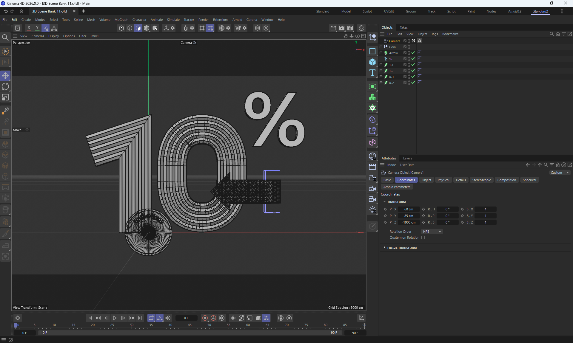
Task: Expand the Coin object hierarchy
Action: coord(381,47)
